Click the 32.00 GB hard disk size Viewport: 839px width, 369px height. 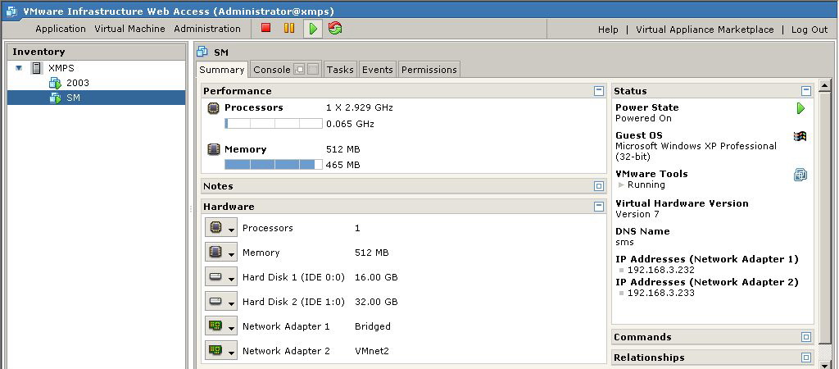376,302
